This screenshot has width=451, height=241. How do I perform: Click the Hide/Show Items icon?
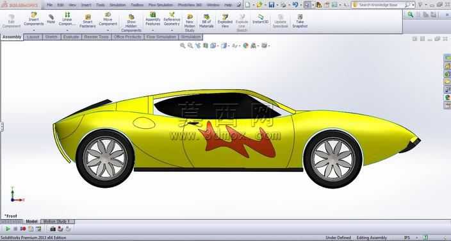234,46
